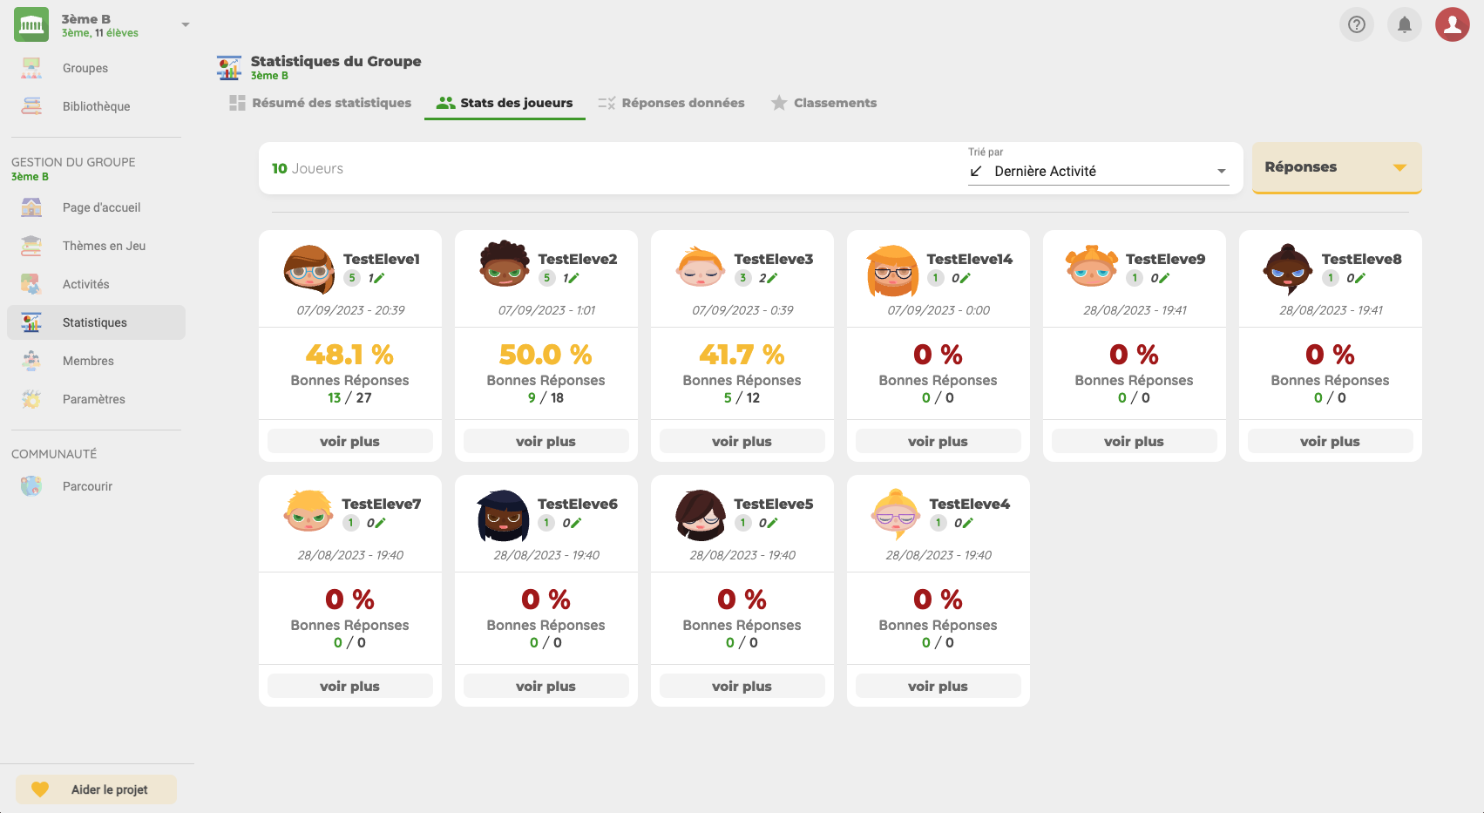Expand the Réponses dropdown
Image resolution: width=1484 pixels, height=813 pixels.
tap(1336, 167)
